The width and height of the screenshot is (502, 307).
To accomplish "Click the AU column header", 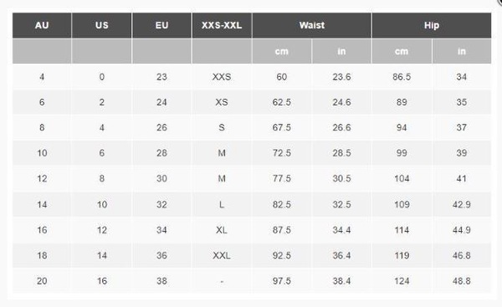I will point(42,25).
